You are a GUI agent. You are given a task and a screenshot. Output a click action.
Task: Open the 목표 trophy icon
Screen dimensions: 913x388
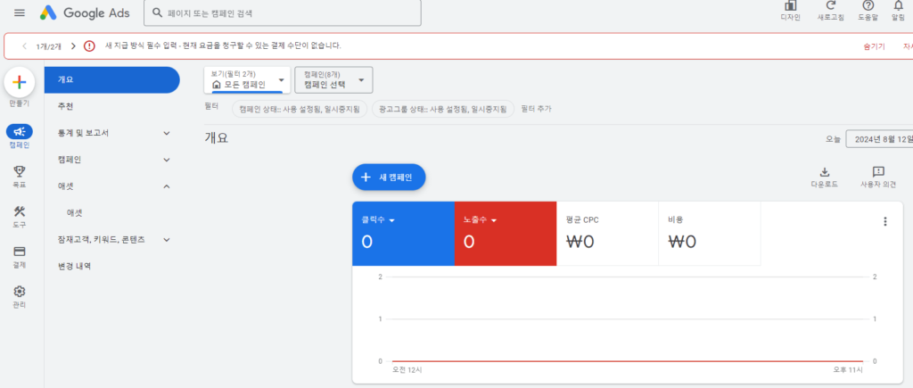(20, 171)
